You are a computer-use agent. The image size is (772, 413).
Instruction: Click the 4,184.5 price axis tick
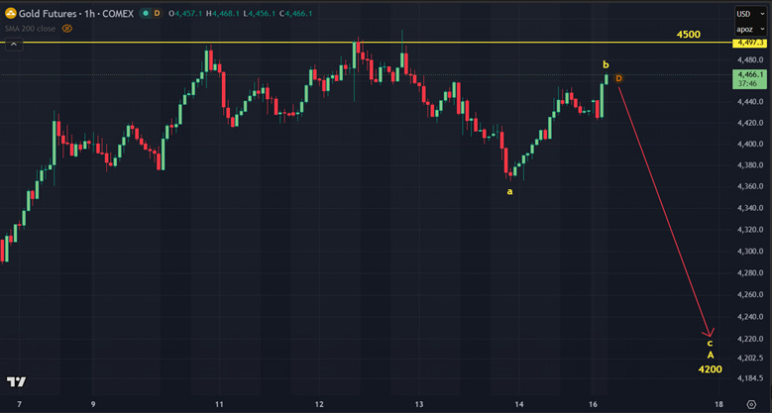click(x=750, y=378)
